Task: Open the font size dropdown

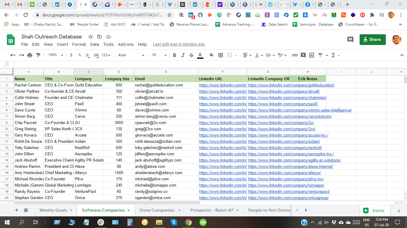Action: [x=159, y=55]
